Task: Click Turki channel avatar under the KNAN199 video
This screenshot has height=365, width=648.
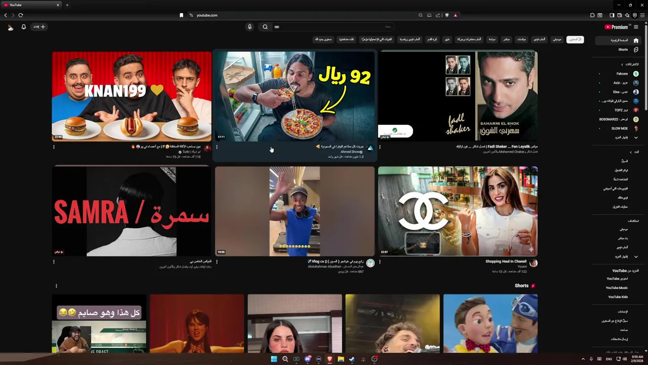Action: click(207, 148)
